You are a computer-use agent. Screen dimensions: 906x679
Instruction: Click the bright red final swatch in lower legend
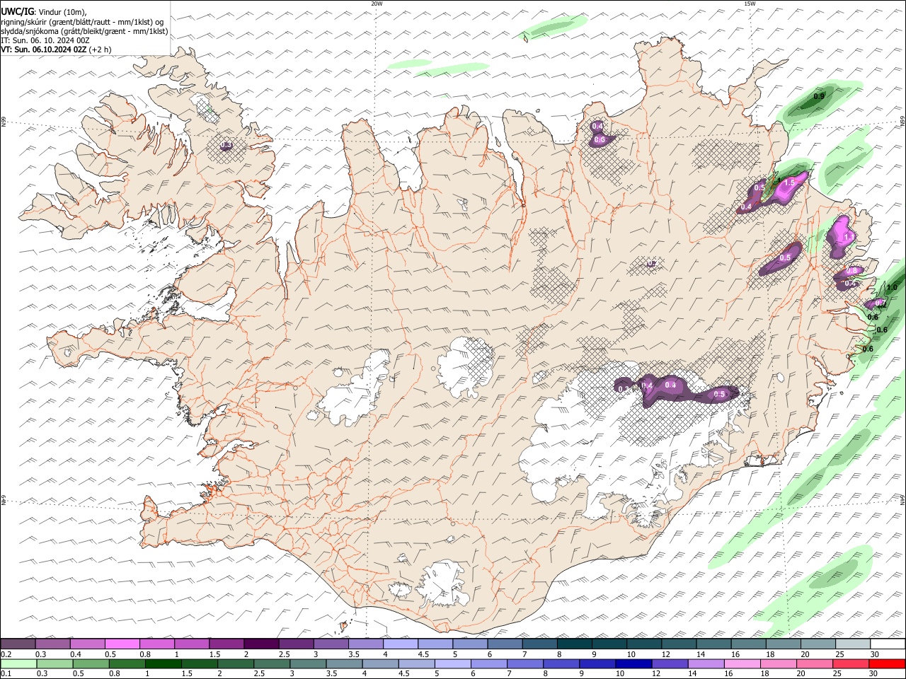tap(887, 664)
